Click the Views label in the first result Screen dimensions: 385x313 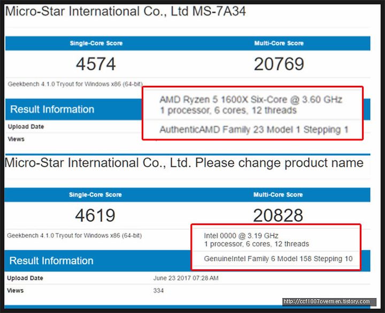(16, 139)
